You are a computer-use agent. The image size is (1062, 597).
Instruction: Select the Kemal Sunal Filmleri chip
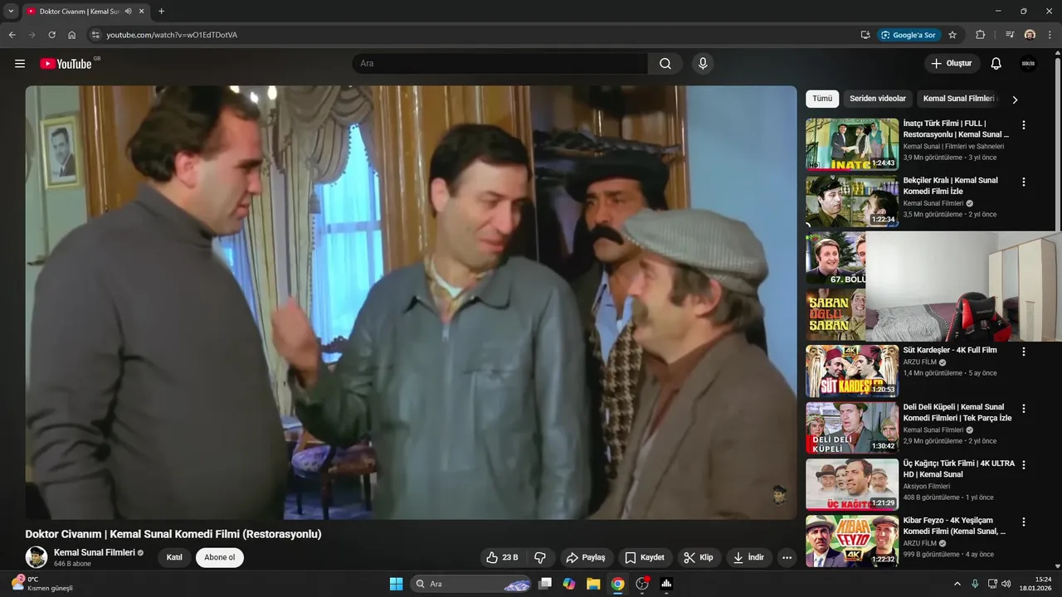coord(958,99)
